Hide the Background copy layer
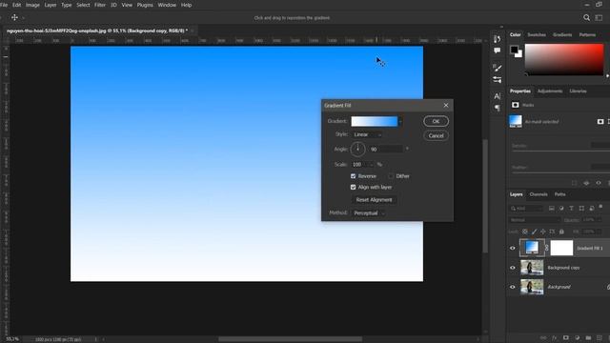Viewport: 610px width, 343px height. (x=513, y=268)
